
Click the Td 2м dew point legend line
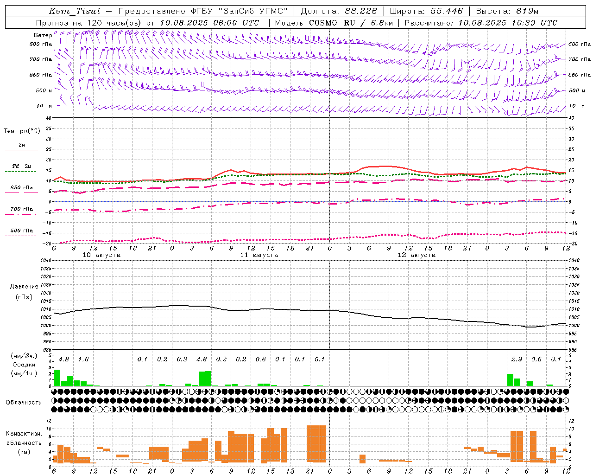click(x=20, y=171)
